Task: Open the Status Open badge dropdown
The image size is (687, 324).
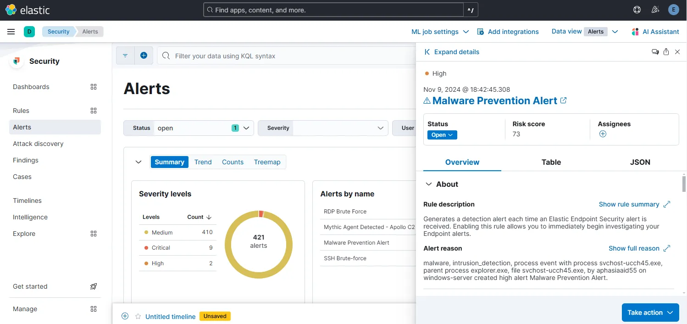Action: [441, 135]
